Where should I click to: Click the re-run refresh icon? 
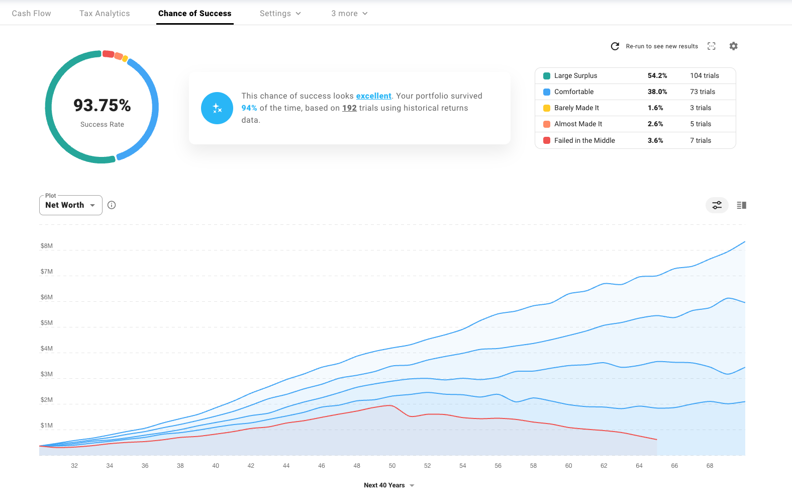point(615,46)
